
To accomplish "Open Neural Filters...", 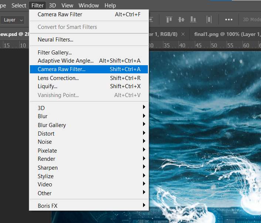I will (55, 40).
